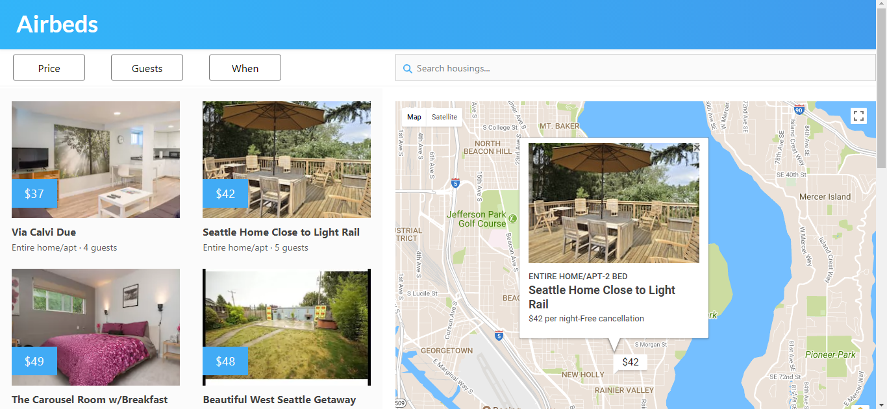Click the $49 price badge

click(34, 361)
